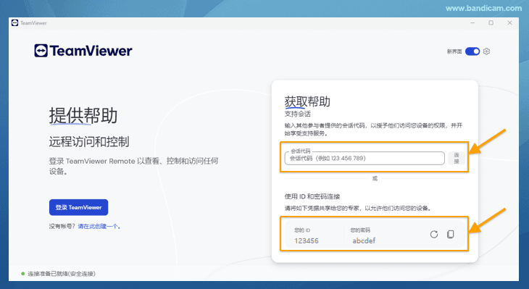The width and height of the screenshot is (529, 289).
Task: Close the TeamViewer window
Action: pyautogui.click(x=509, y=23)
